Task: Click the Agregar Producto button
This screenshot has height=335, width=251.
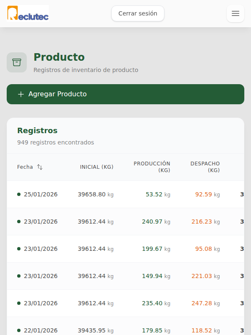Action: click(125, 94)
